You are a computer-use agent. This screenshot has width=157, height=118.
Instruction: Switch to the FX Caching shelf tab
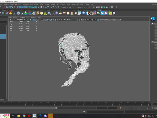(x=41, y=10)
